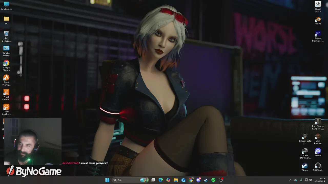Open Copilot from the taskbar
This screenshot has width=328, height=184.
pyautogui.click(x=168, y=180)
